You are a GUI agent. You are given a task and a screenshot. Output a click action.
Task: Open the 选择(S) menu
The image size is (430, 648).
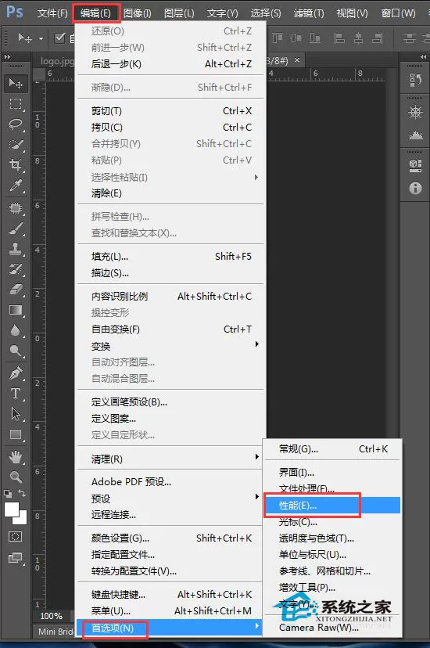(265, 13)
